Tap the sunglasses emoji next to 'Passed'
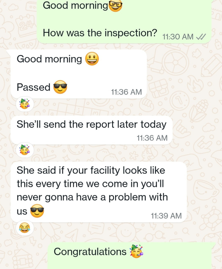 pos(60,87)
